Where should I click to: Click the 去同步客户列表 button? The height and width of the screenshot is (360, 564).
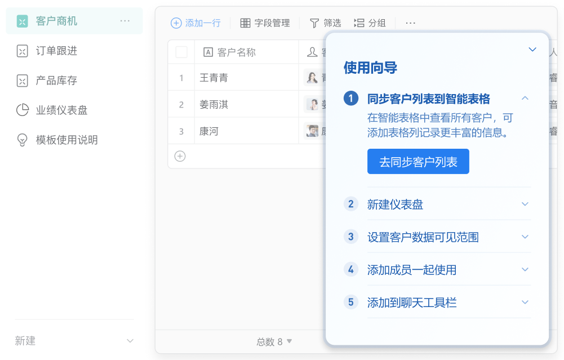click(418, 162)
